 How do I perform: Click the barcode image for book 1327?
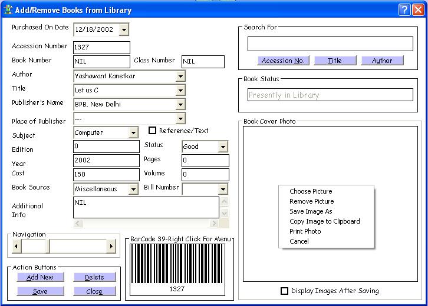point(177,264)
